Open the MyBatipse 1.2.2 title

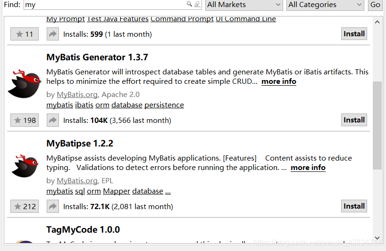(80, 144)
